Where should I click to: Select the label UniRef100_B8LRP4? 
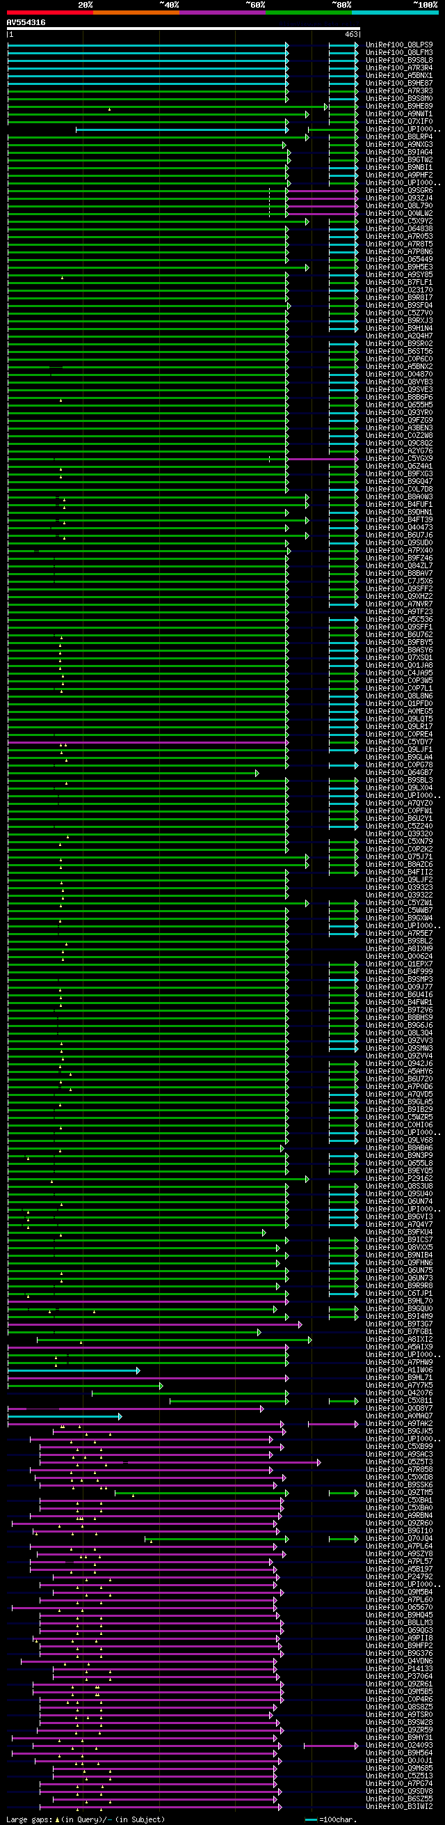[x=399, y=137]
